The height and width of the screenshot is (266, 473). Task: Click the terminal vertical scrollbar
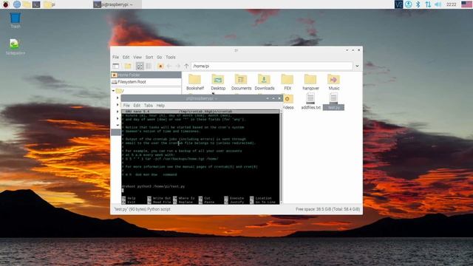pos(281,157)
